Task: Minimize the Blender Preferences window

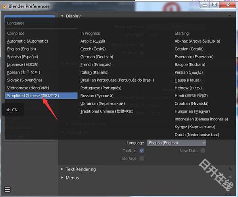Action: click(205, 5)
